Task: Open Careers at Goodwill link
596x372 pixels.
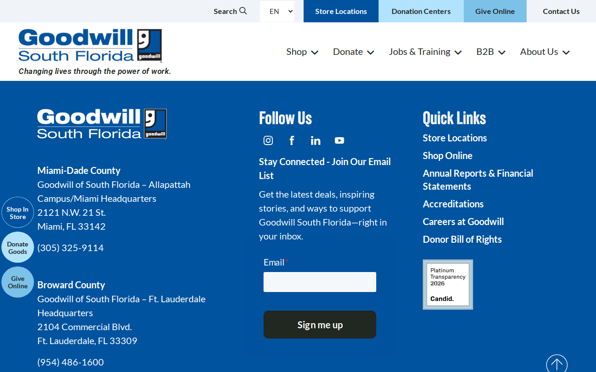Action: point(463,222)
